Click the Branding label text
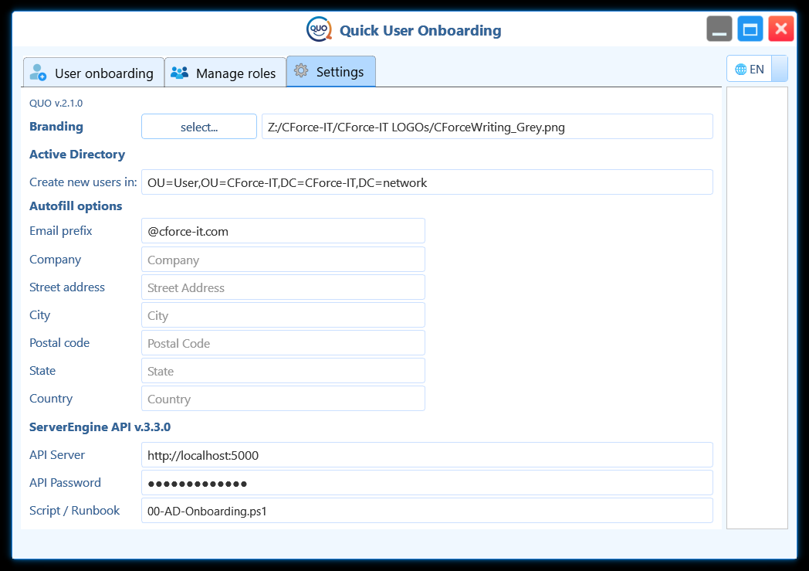The width and height of the screenshot is (809, 571). coord(56,127)
